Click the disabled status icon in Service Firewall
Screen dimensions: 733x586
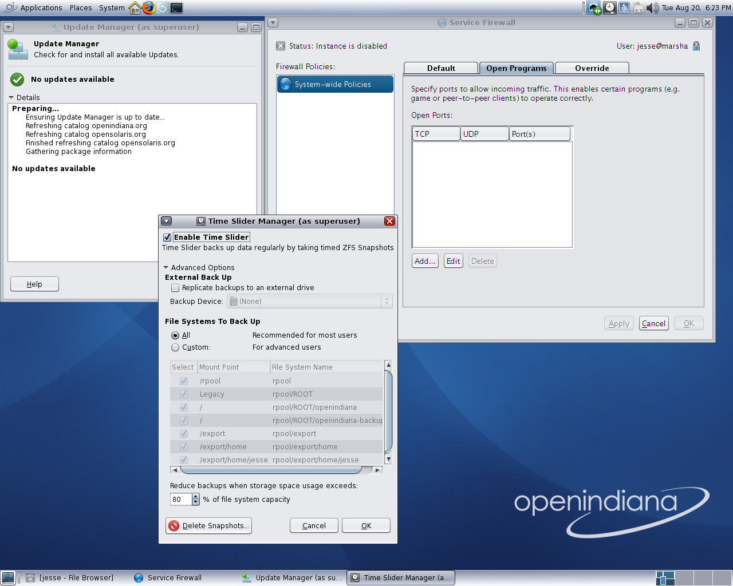click(x=281, y=46)
